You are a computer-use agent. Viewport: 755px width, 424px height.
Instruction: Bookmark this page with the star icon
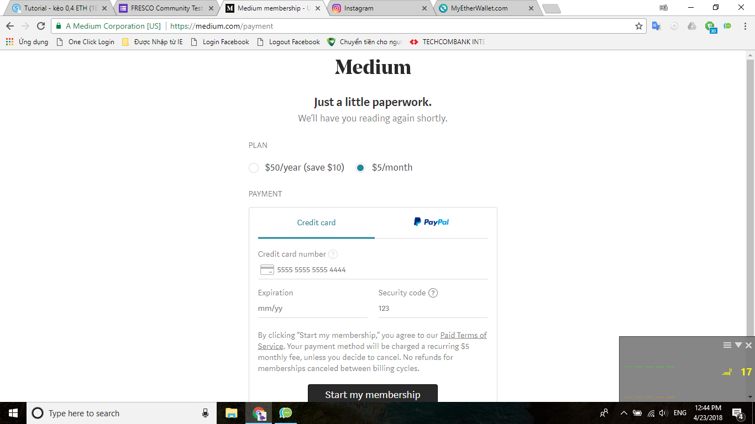(x=639, y=26)
